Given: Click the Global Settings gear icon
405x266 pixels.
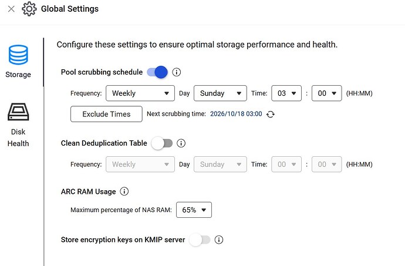Looking at the screenshot, I should pyautogui.click(x=29, y=9).
